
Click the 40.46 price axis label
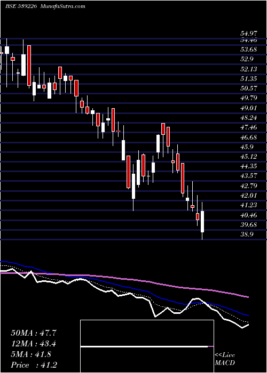point(249,215)
